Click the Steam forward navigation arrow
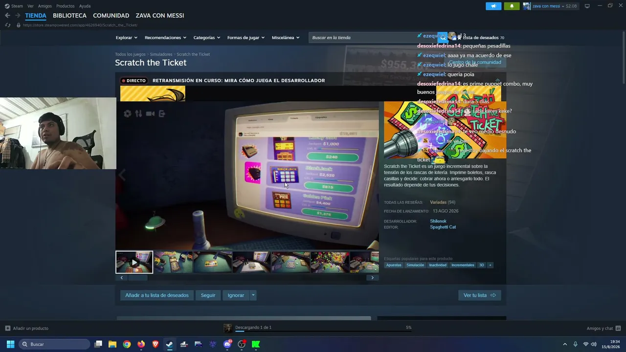 pyautogui.click(x=18, y=16)
